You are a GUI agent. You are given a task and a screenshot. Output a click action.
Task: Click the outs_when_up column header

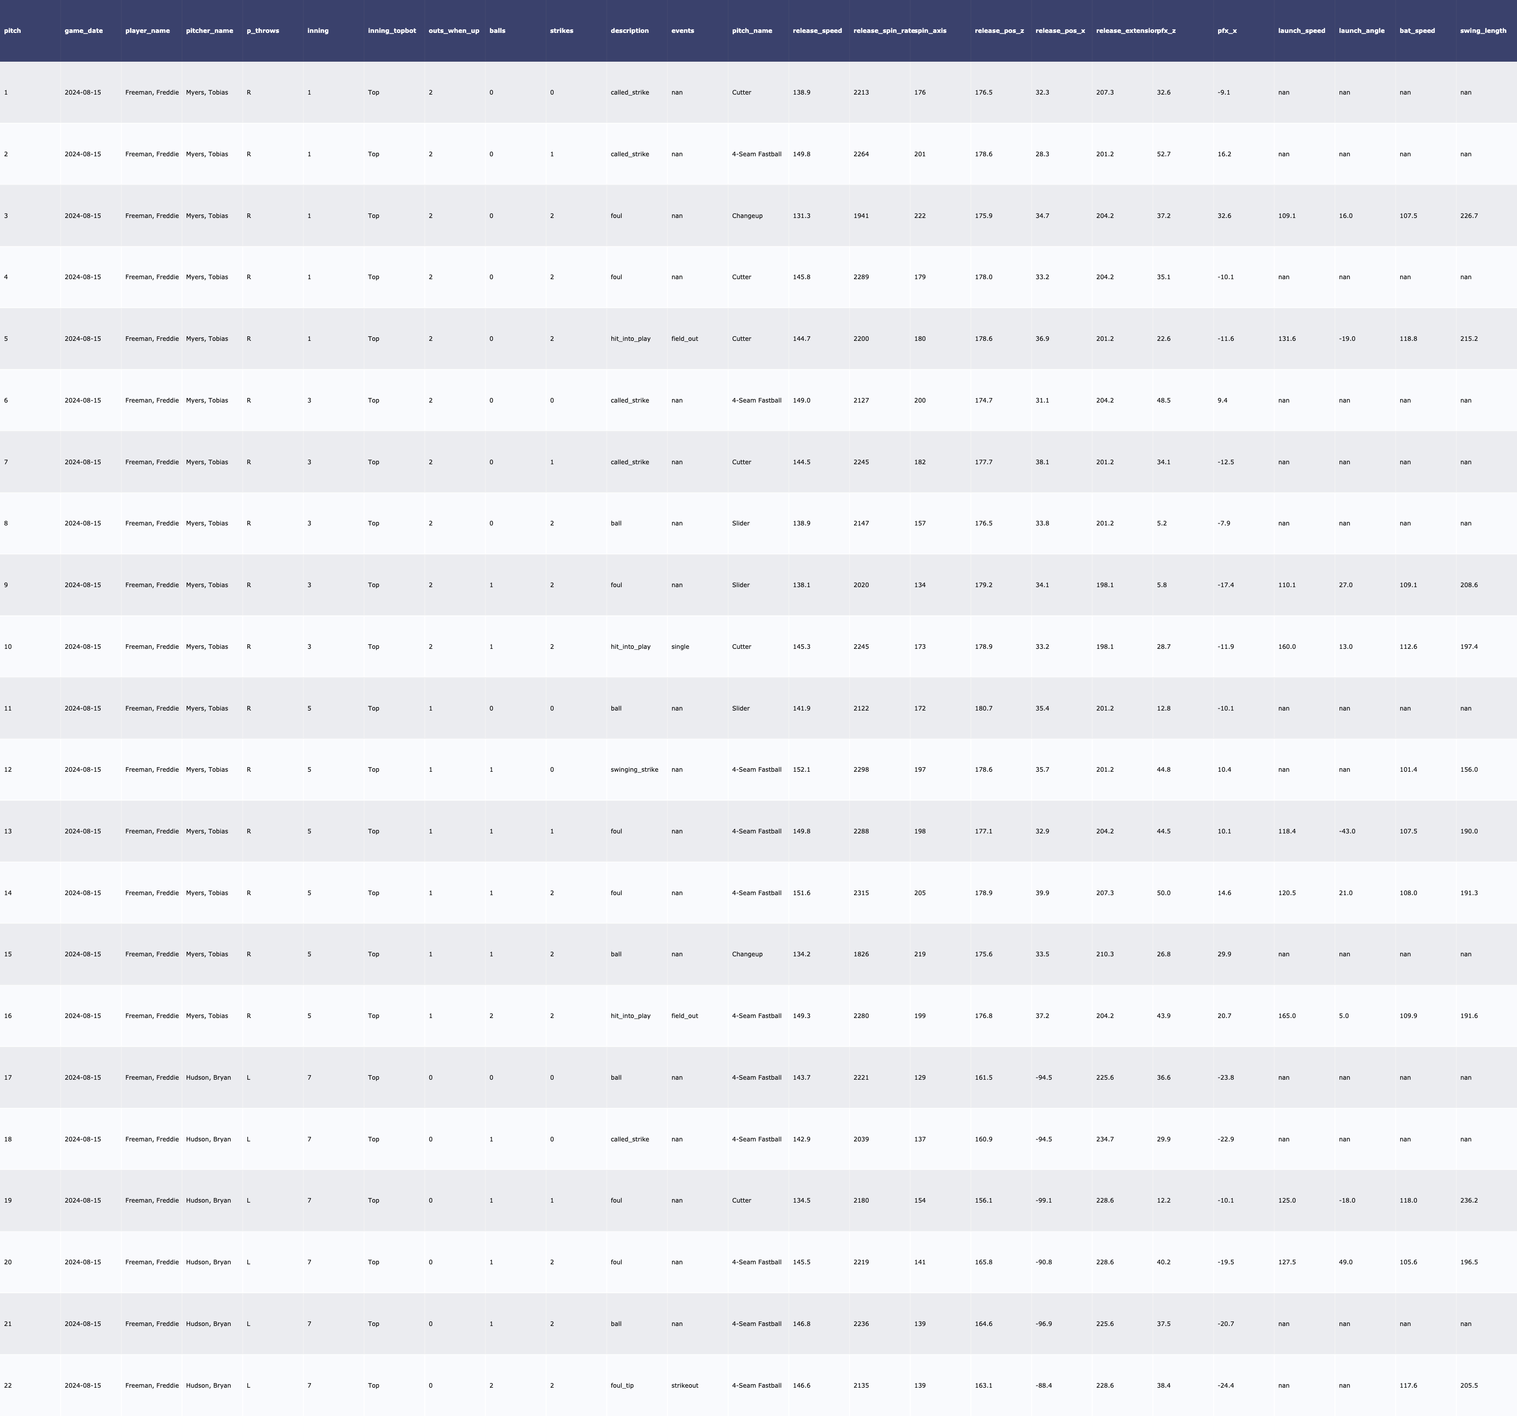click(x=454, y=30)
